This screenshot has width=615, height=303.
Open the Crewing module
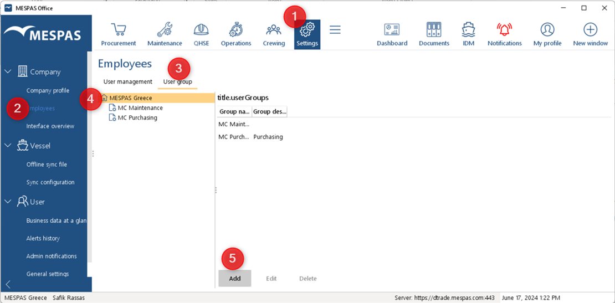coord(274,34)
